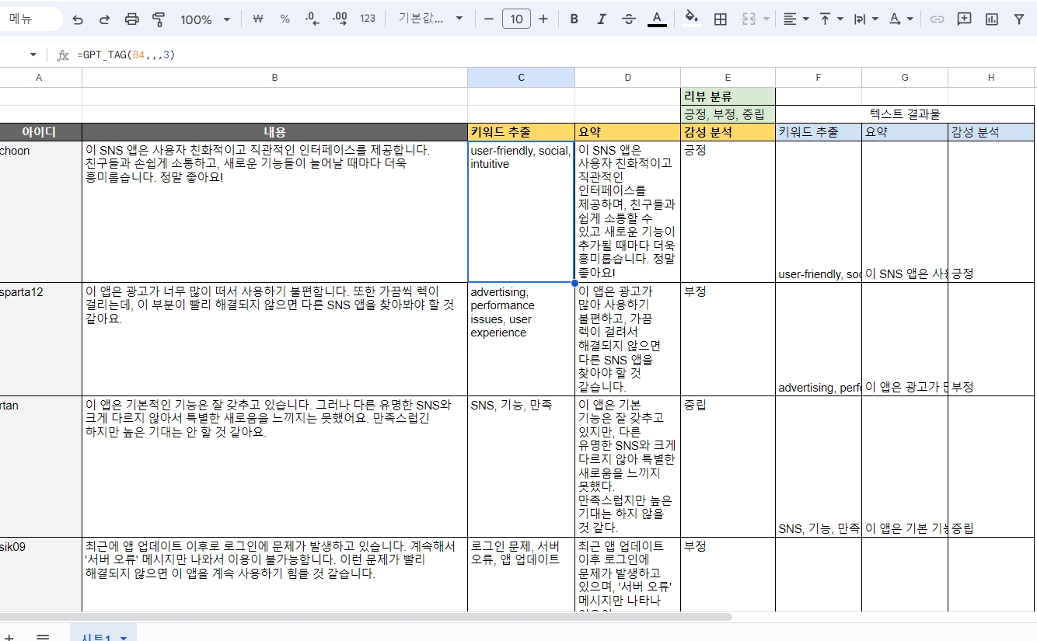Click the horizontal scrollbar
The width and height of the screenshot is (1037, 641).
(365, 616)
